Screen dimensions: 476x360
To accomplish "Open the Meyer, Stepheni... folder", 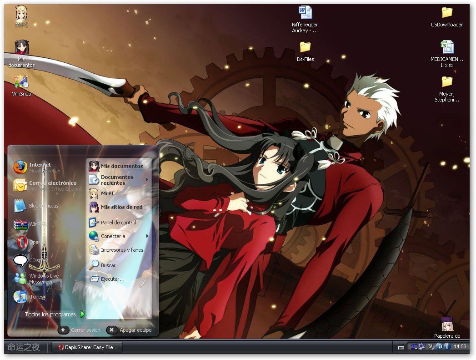I will pyautogui.click(x=447, y=89).
